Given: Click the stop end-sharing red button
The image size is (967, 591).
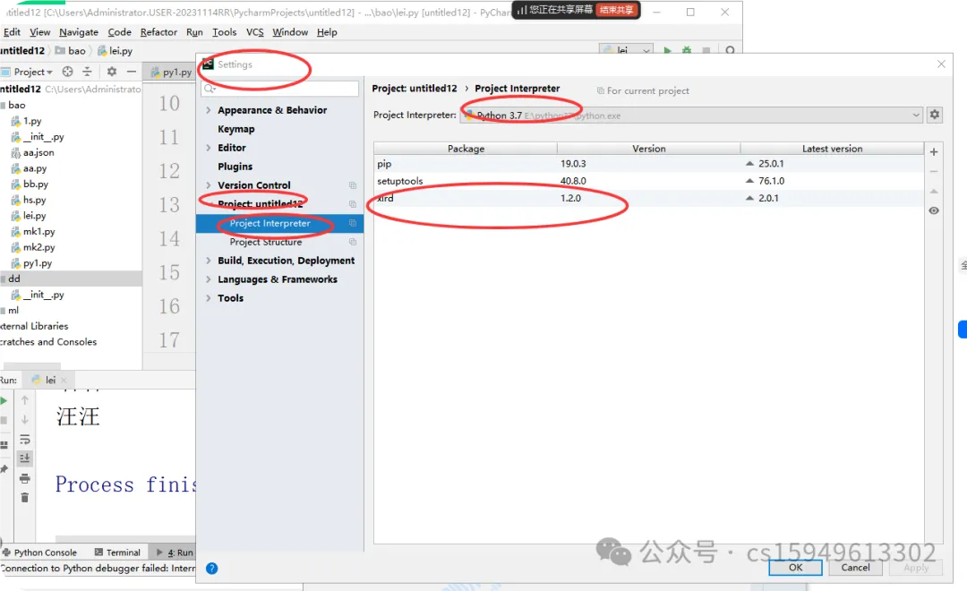Looking at the screenshot, I should coord(617,10).
